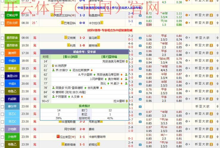Click the orange 巴东北杯 league label
This screenshot has height=148, width=220.
pyautogui.click(x=12, y=23)
